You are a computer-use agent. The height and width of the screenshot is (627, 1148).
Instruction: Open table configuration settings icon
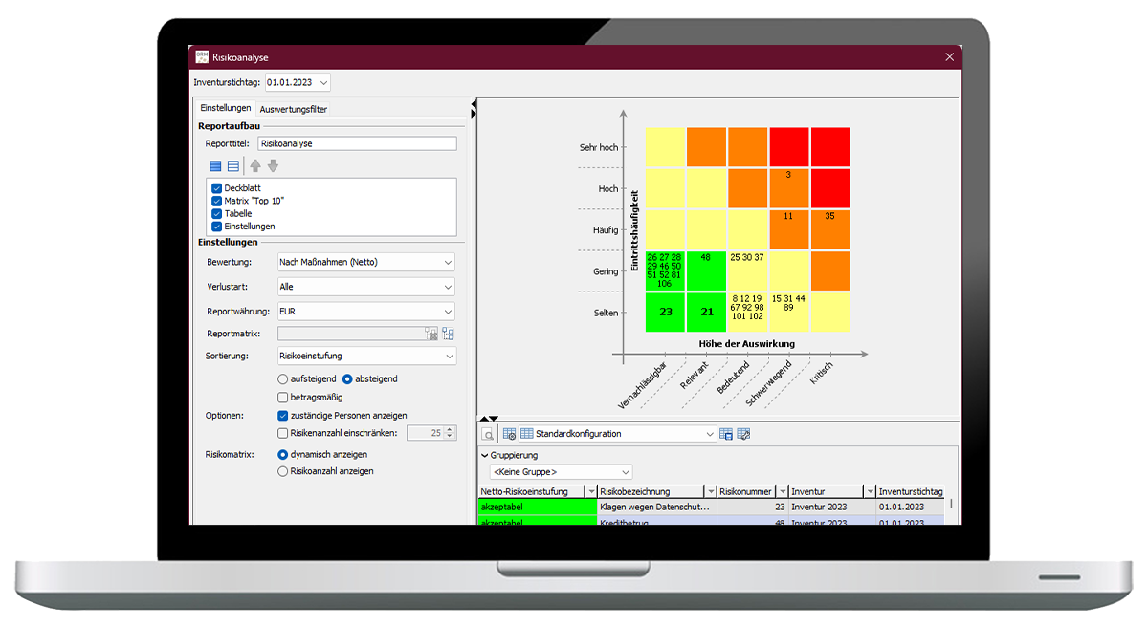click(x=509, y=434)
